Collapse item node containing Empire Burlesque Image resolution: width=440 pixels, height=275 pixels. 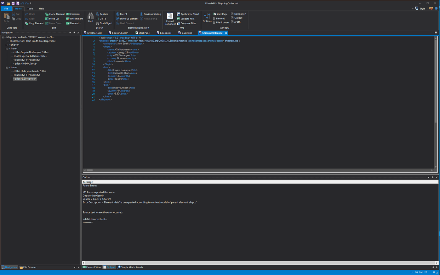point(7,49)
